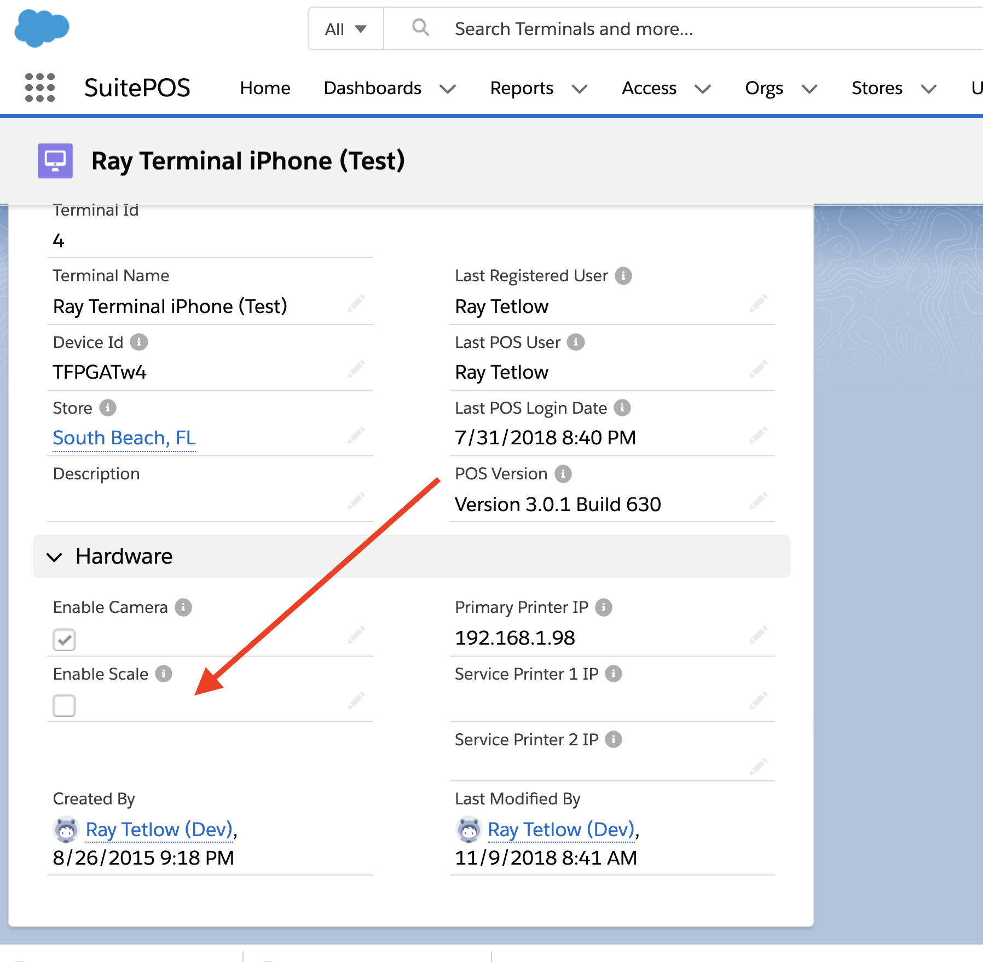The height and width of the screenshot is (962, 983).
Task: Show Primary Printer IP info icon
Action: tap(604, 607)
